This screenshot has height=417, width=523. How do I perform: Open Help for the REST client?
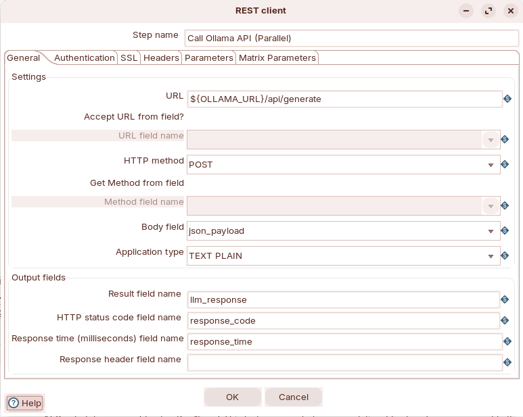25,403
